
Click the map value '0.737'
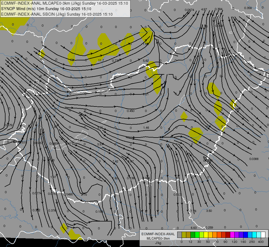click(x=116, y=61)
